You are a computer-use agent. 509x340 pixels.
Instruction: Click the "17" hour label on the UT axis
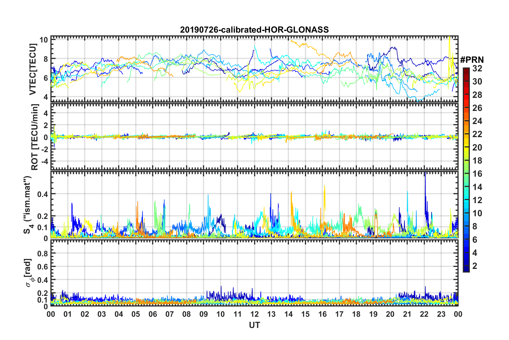339,314
